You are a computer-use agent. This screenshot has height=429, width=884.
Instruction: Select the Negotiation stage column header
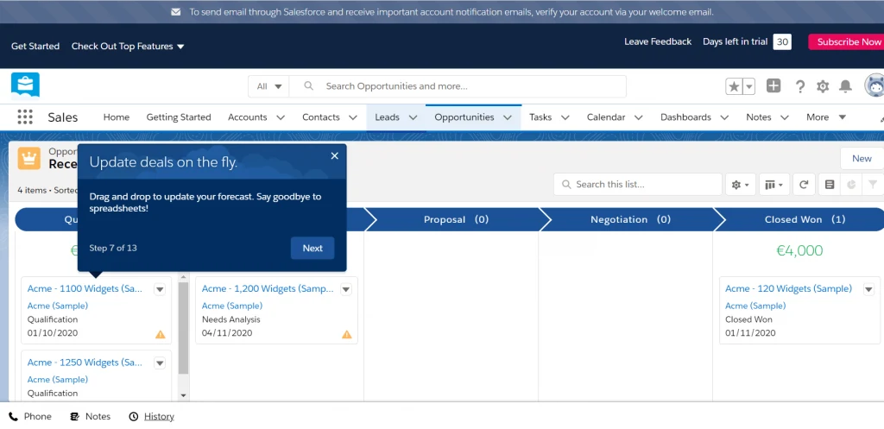click(630, 219)
